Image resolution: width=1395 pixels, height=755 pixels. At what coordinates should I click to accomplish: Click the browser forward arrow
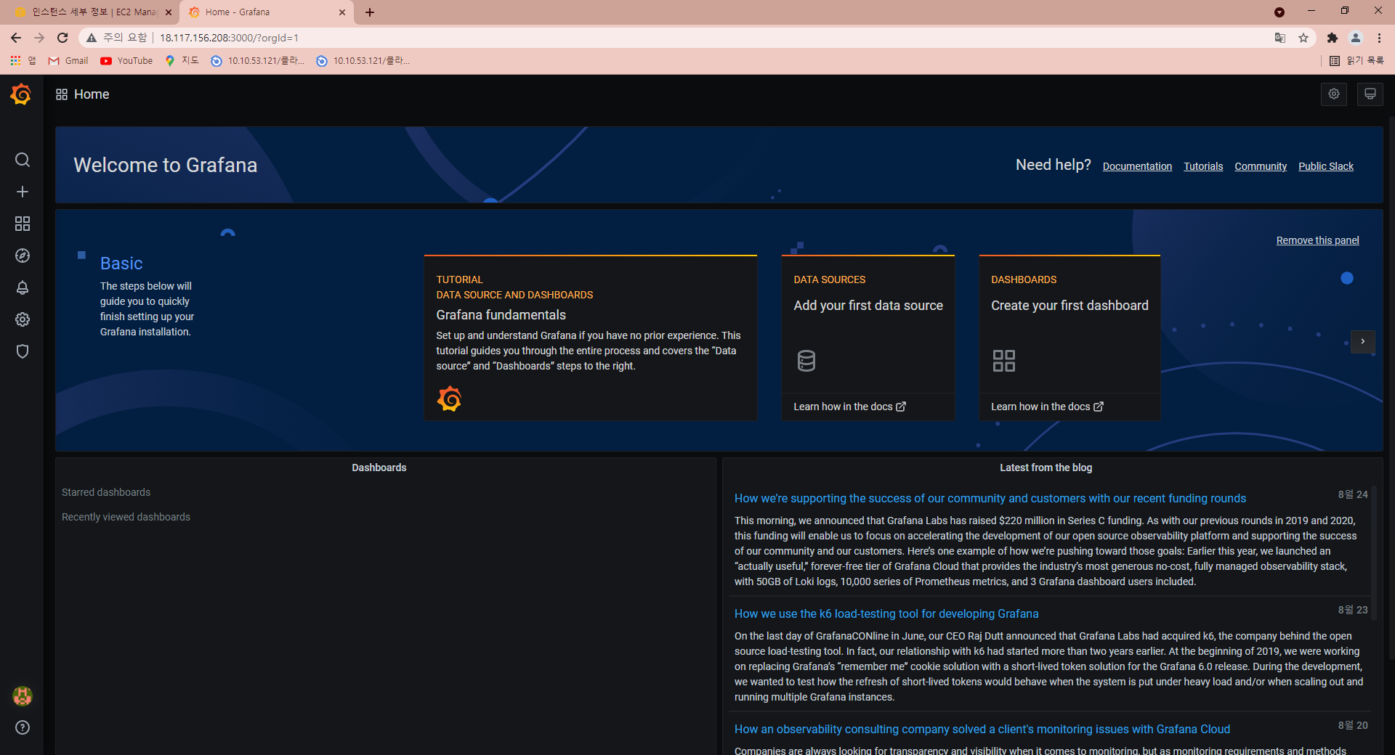click(39, 38)
